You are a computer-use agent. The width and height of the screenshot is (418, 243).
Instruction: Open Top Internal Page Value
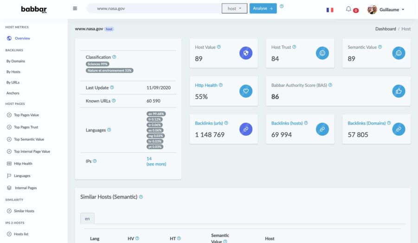tap(32, 151)
